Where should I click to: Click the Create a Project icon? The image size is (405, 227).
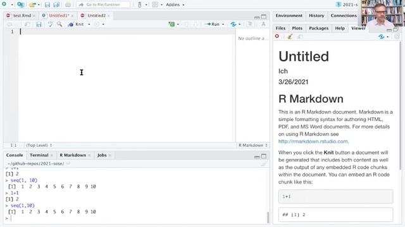click(x=20, y=4)
